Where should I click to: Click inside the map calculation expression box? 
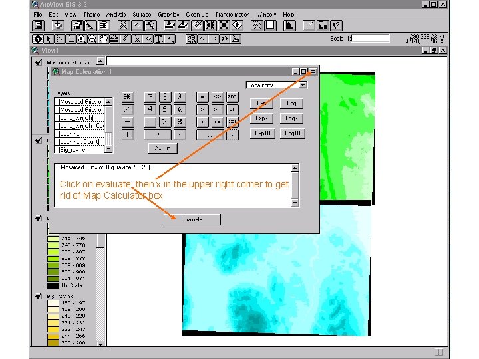(173, 185)
